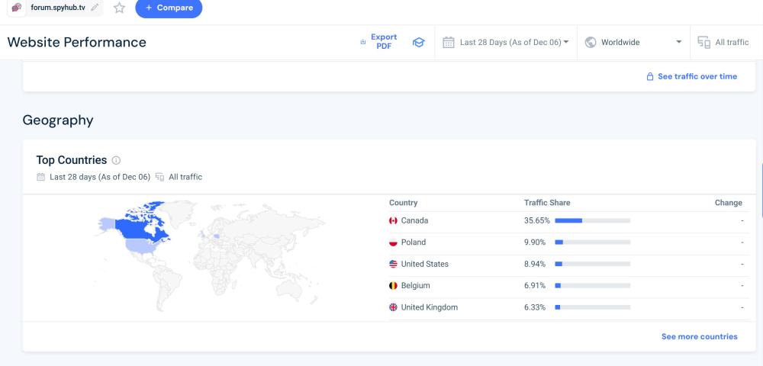
Task: Click the United Kingdom flag icon
Action: coord(394,307)
